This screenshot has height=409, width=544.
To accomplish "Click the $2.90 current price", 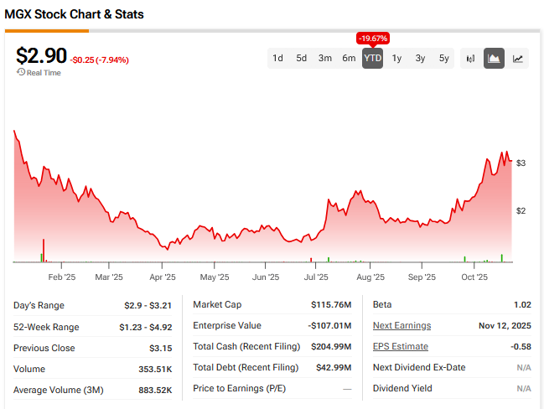I will pyautogui.click(x=42, y=56).
